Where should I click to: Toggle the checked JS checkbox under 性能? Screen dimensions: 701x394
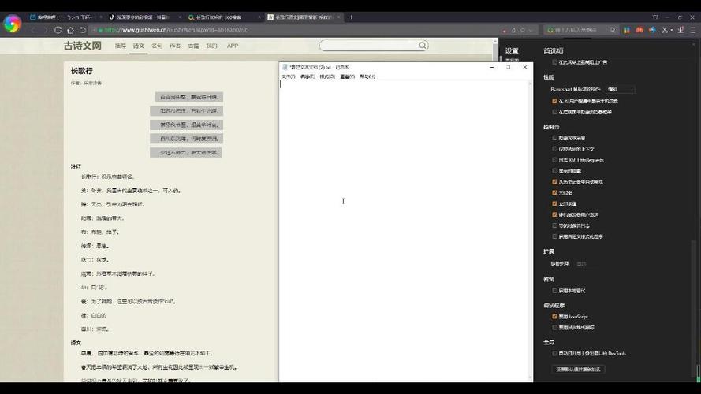(554, 101)
